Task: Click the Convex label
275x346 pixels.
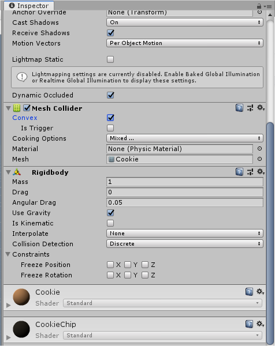Action: coord(25,118)
